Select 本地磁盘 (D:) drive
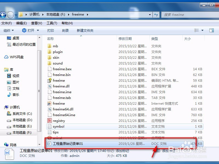This screenshot has height=164, width=219. 19,120
